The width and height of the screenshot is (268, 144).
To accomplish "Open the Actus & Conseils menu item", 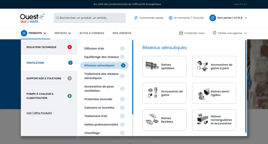I will [92, 33].
